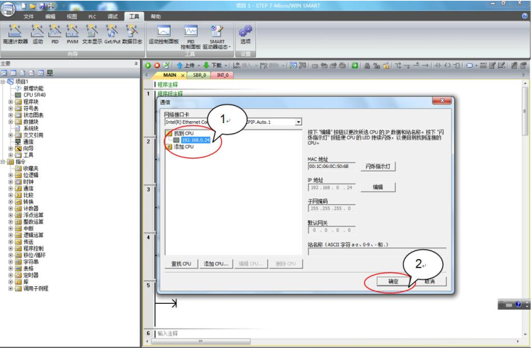Download (下载) program to PLC
Viewport: 531px width, 348px height.
[x=213, y=65]
